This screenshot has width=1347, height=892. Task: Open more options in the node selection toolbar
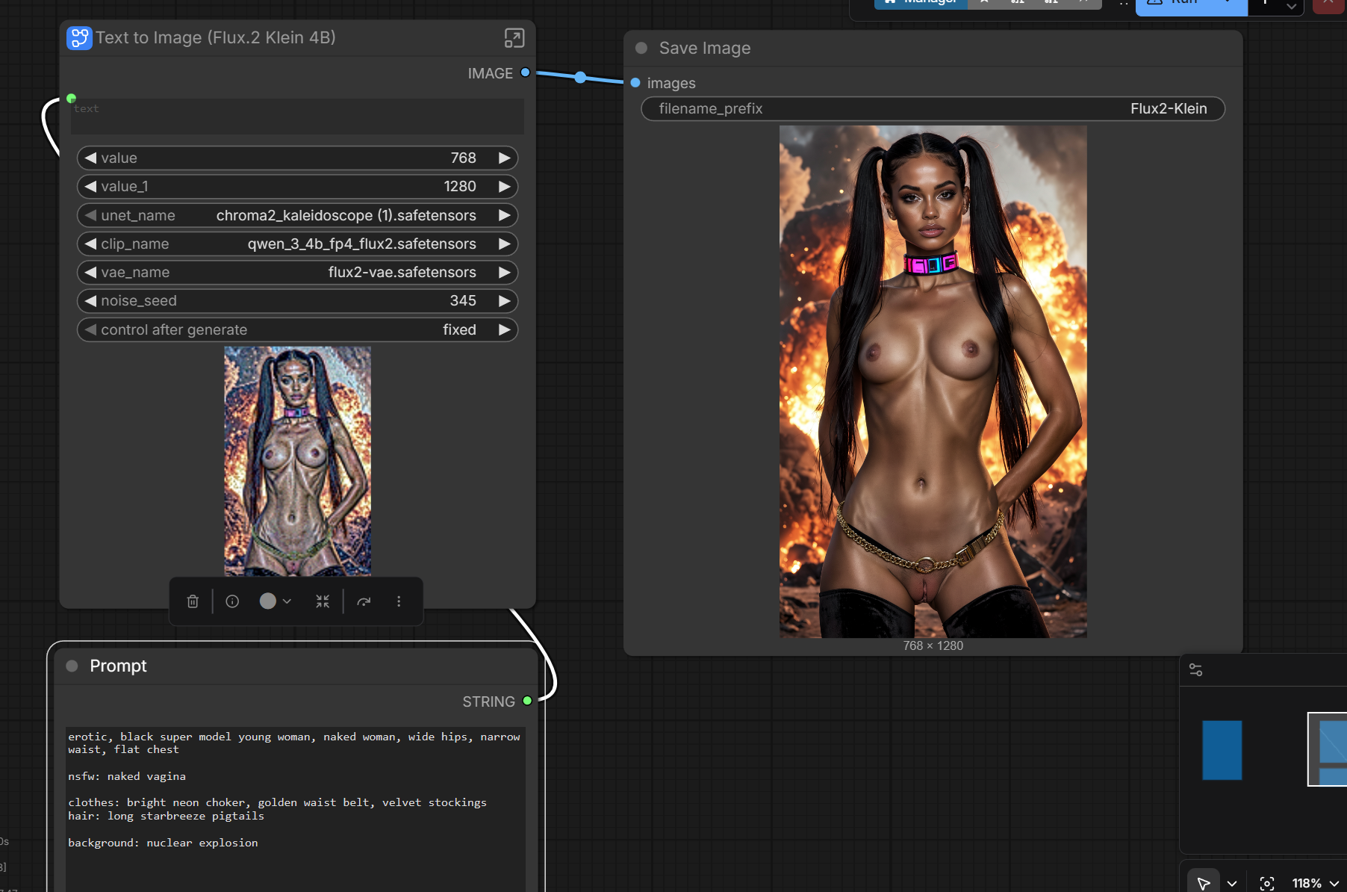[399, 601]
